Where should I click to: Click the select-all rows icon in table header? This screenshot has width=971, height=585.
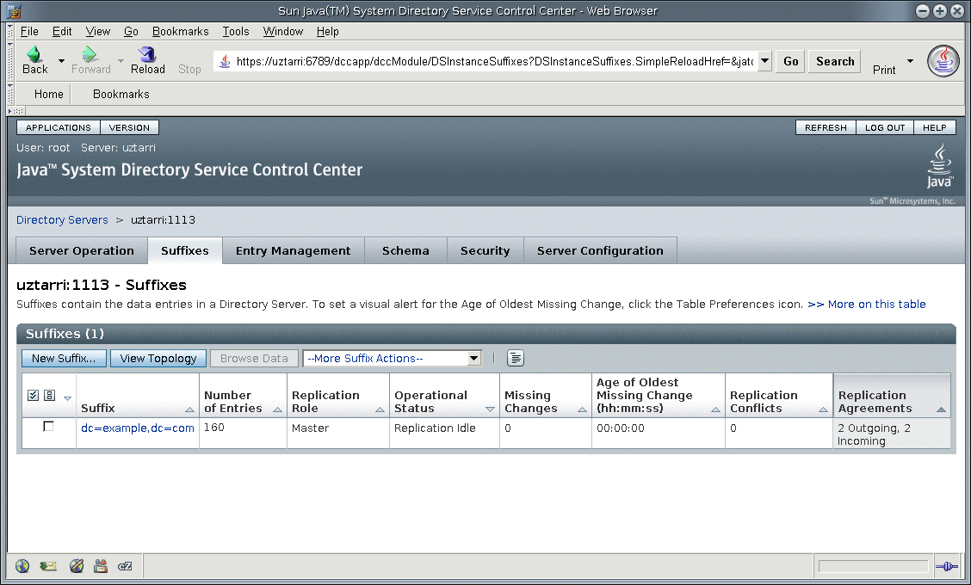click(34, 395)
